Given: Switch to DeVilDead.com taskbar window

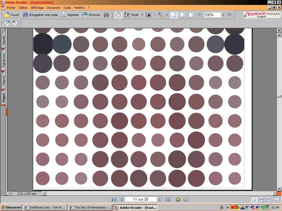Looking at the screenshot, I should click(45, 207).
